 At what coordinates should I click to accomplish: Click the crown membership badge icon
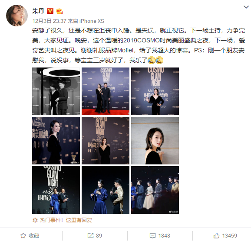coord(59,11)
